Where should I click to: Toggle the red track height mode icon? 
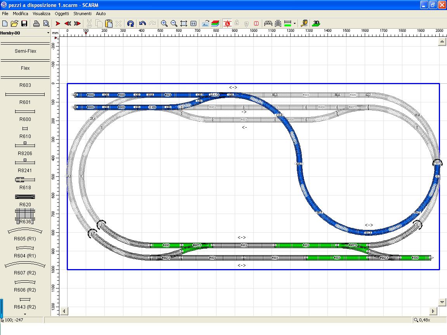coord(227,23)
